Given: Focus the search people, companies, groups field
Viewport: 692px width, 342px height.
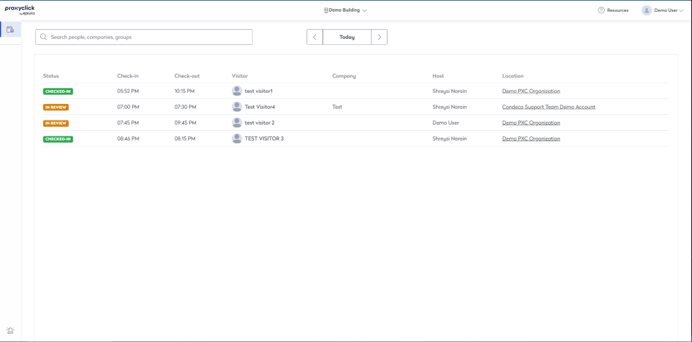Looking at the screenshot, I should pyautogui.click(x=144, y=37).
